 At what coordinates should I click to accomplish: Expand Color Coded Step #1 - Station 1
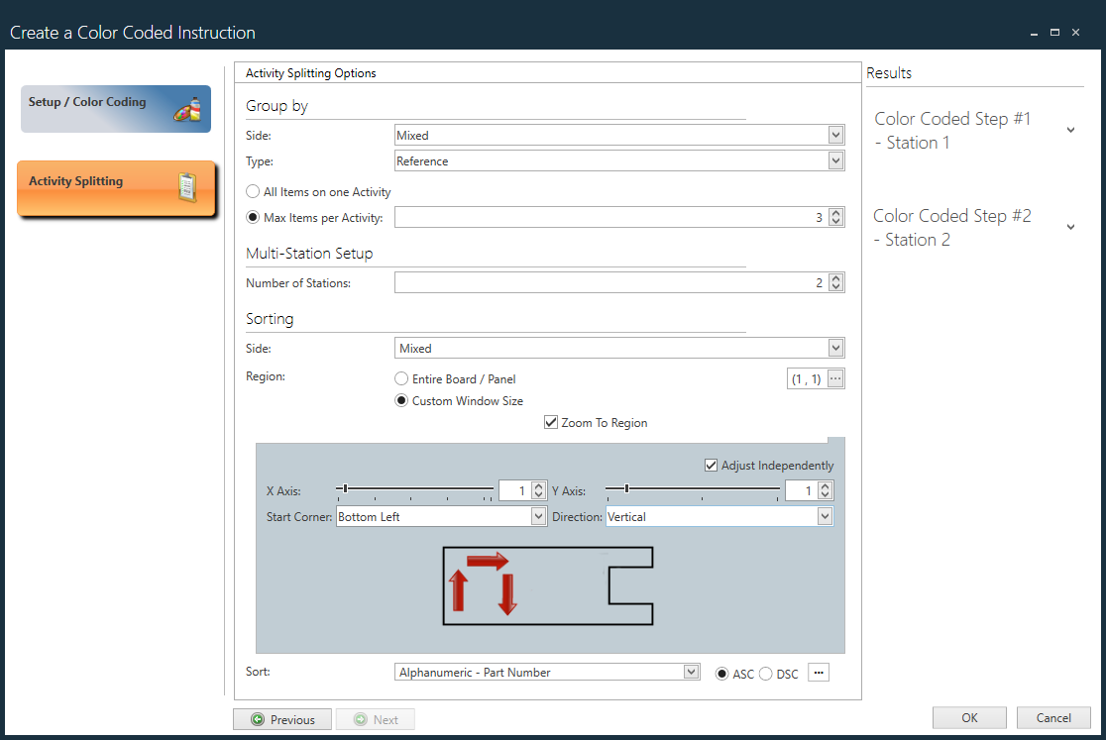(1070, 128)
